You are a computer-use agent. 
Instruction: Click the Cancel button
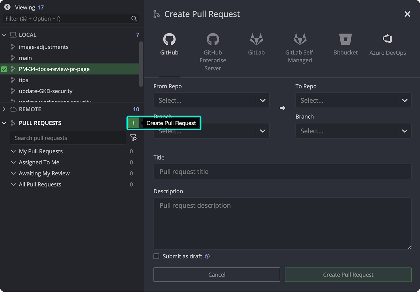[x=217, y=275]
